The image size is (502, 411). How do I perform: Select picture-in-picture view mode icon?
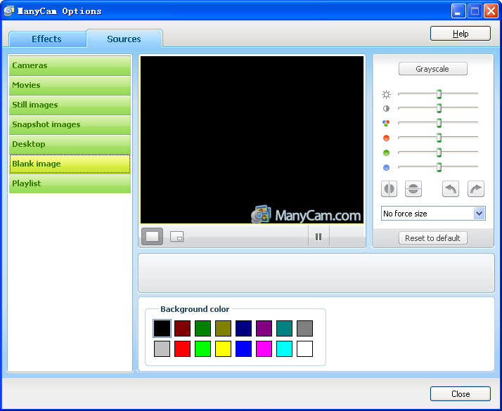[176, 236]
